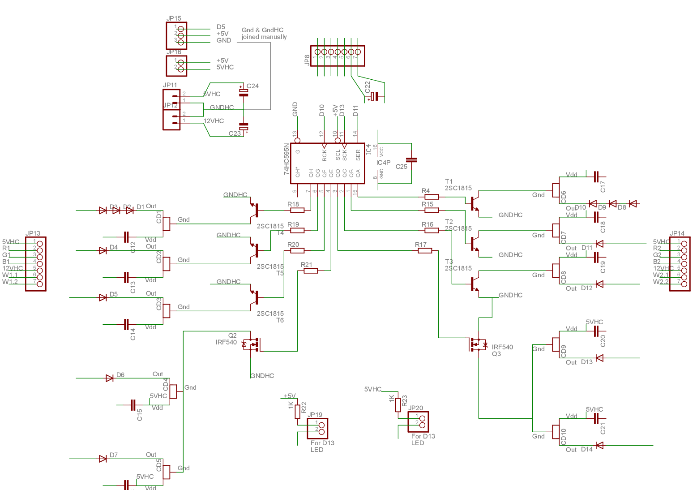This screenshot has height=490, width=697.
Task: Select the JP13 seven-pin connector symbol
Action: [36, 264]
